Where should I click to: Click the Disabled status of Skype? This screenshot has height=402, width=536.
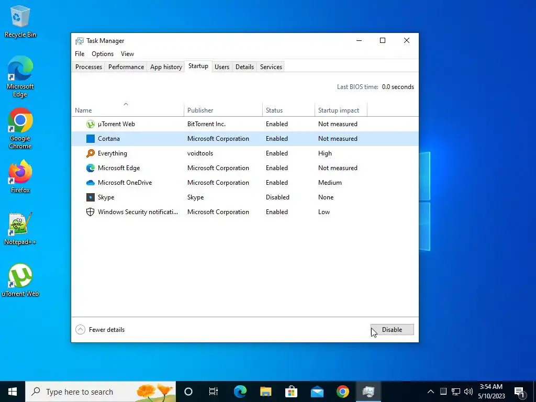[x=277, y=197]
